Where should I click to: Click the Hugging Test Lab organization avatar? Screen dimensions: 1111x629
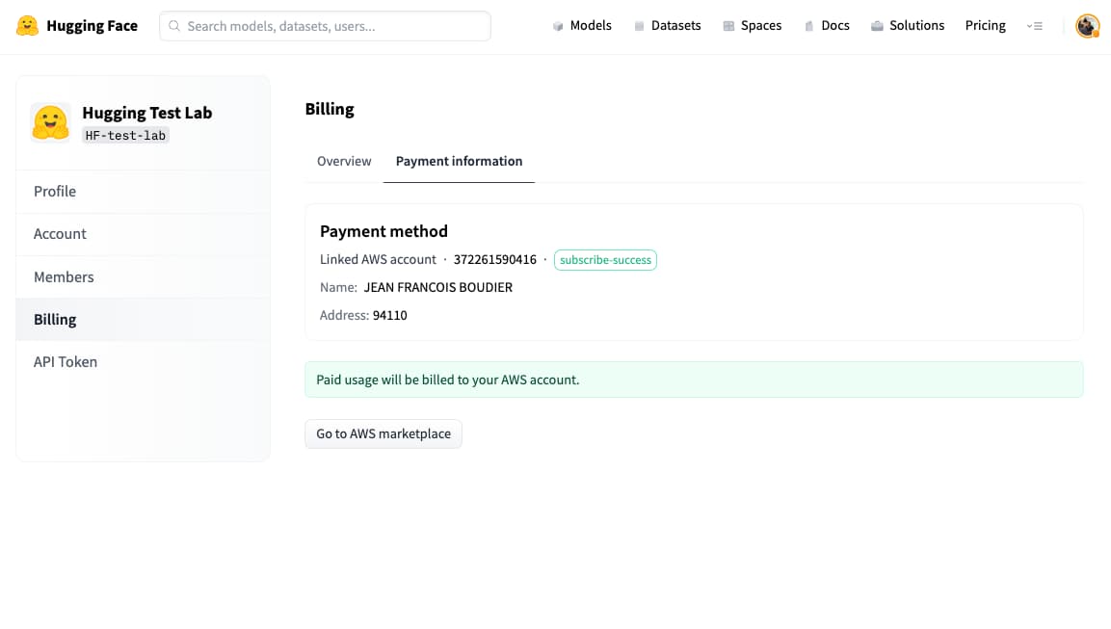(50, 122)
